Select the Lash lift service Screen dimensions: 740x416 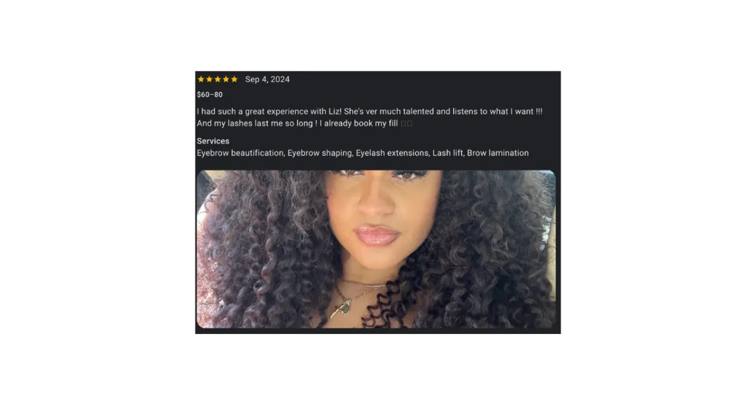[447, 153]
